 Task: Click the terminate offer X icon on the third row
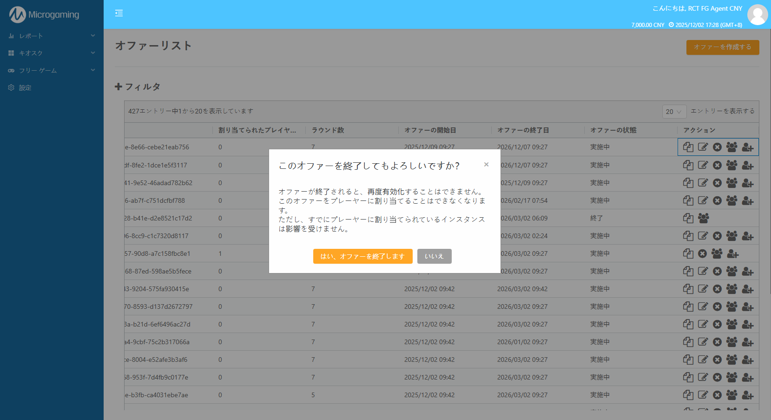pyautogui.click(x=717, y=182)
